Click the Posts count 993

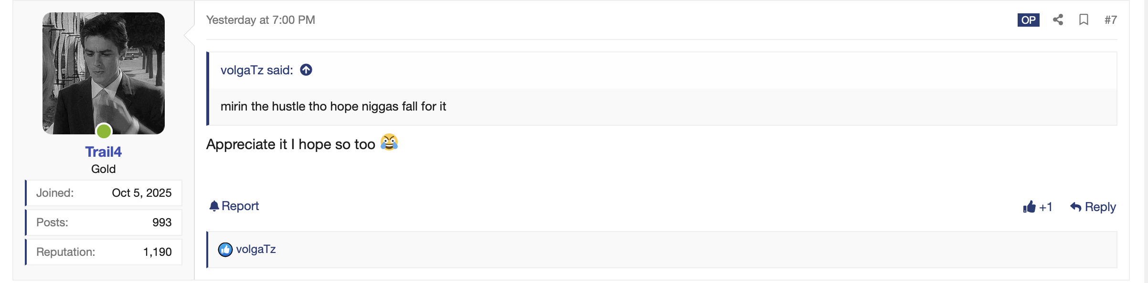[162, 222]
